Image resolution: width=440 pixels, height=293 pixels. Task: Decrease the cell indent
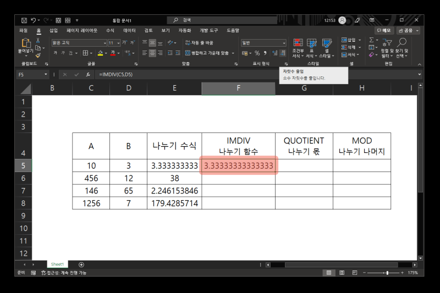pos(170,53)
